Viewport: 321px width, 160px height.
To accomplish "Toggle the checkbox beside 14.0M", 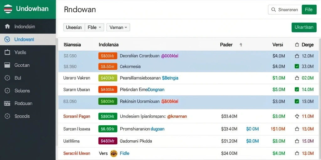I will point(297,89).
